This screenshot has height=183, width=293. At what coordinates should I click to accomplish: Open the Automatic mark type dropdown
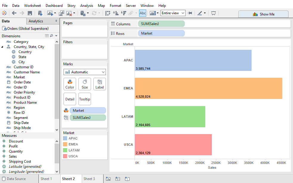pos(85,72)
